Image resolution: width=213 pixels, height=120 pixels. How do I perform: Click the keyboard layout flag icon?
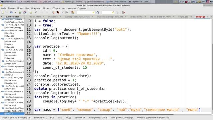tap(207, 2)
